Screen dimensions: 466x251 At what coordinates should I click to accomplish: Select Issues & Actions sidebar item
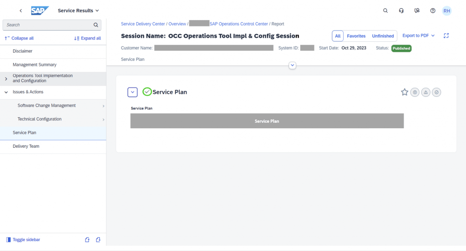[53, 92]
